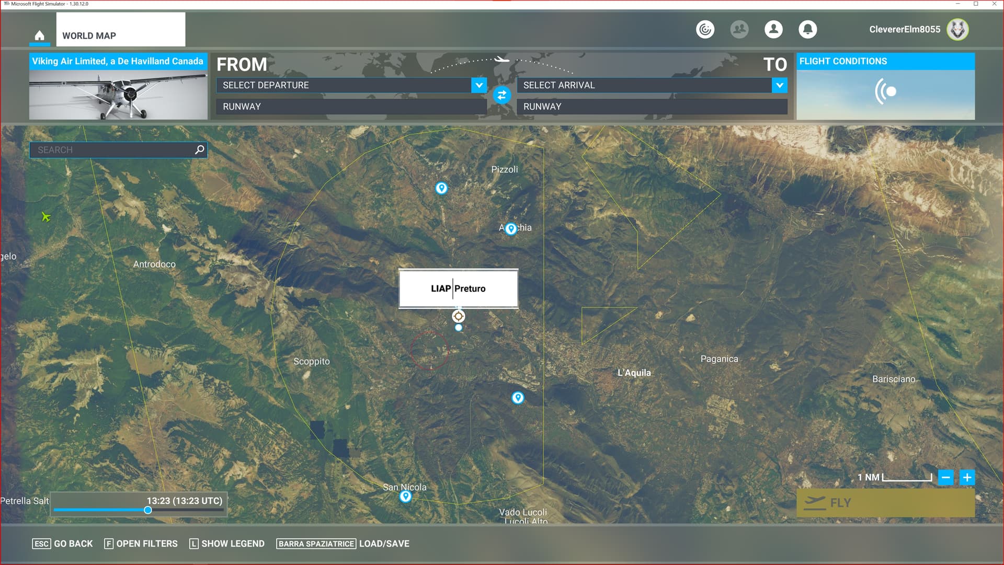Select the map pin near Pizzoli
Screen dimensions: 1004x565
tap(441, 188)
